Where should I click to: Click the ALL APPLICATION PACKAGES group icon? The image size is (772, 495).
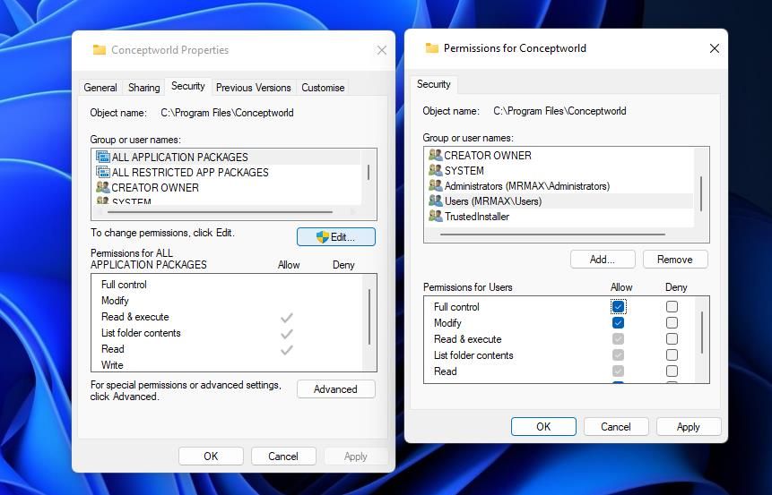click(x=103, y=157)
